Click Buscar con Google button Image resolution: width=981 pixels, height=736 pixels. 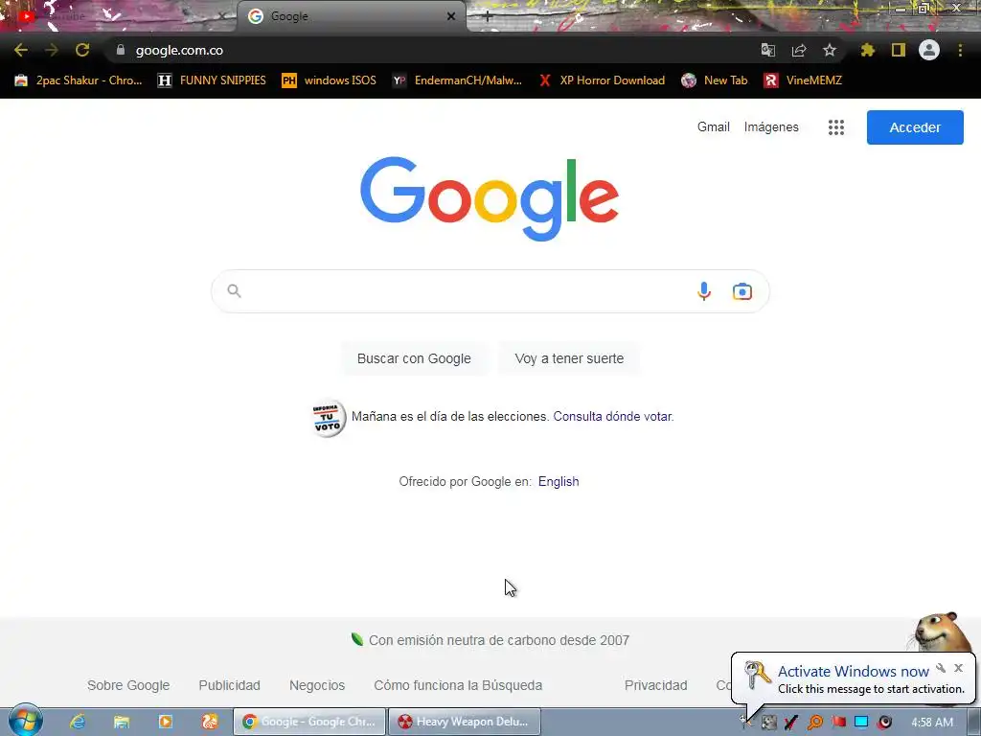(414, 358)
